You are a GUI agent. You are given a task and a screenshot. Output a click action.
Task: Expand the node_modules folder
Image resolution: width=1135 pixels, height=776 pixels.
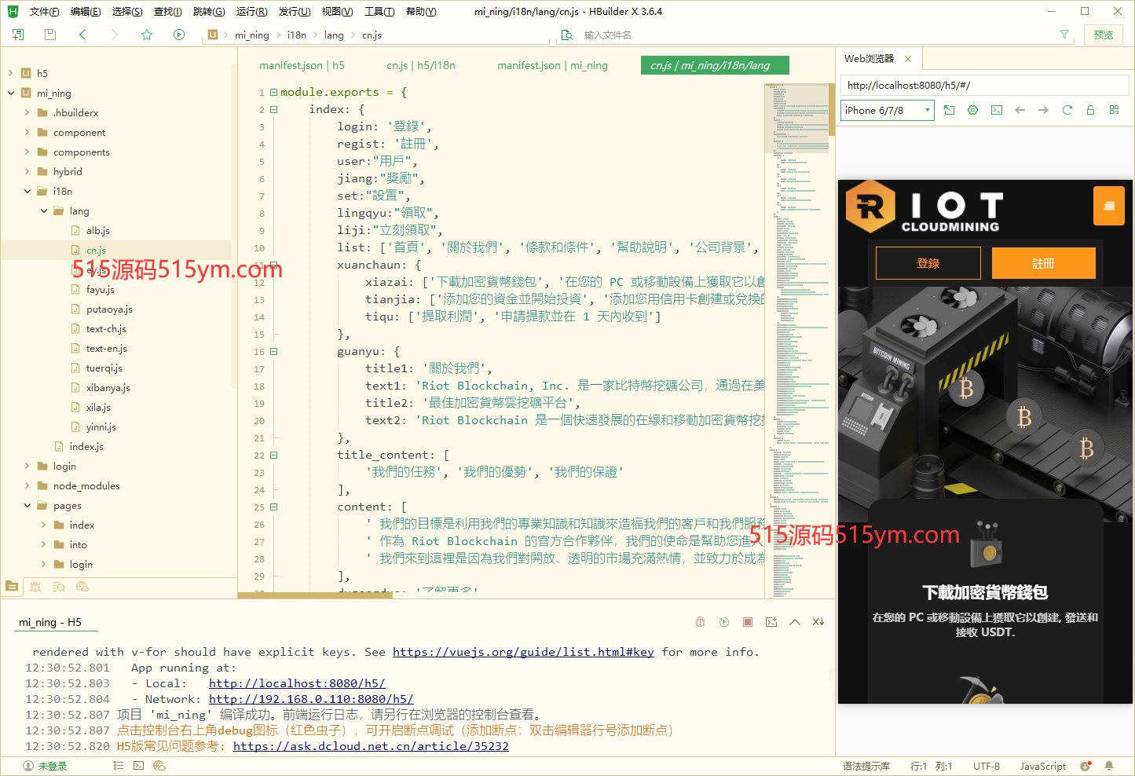[x=27, y=486]
